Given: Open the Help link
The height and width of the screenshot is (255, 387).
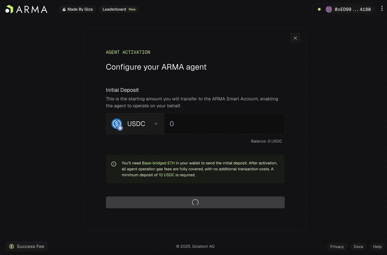Looking at the screenshot, I should (377, 247).
